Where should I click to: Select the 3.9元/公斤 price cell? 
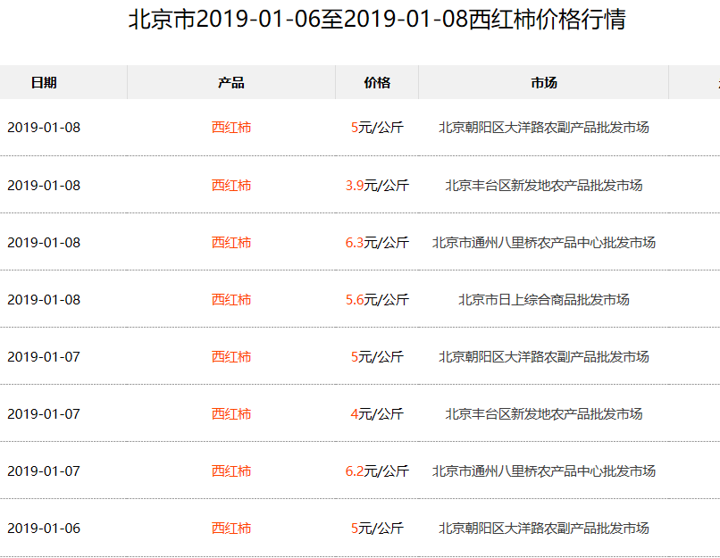(x=377, y=186)
